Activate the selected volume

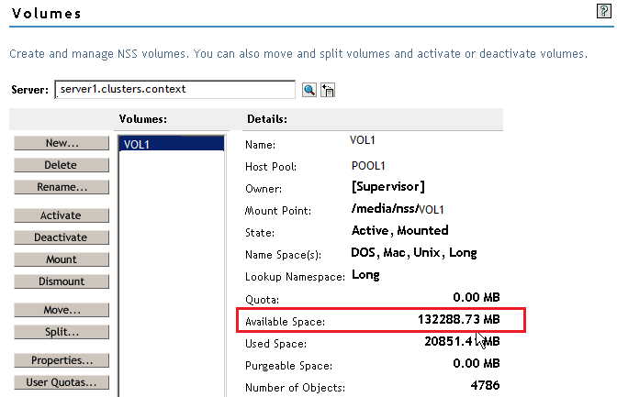(61, 215)
